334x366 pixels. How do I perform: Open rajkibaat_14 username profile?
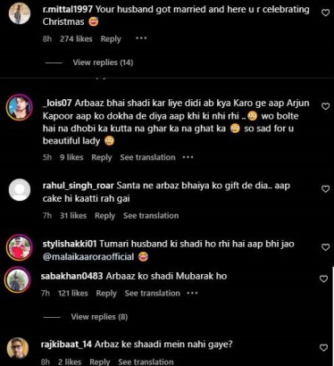[x=66, y=345]
